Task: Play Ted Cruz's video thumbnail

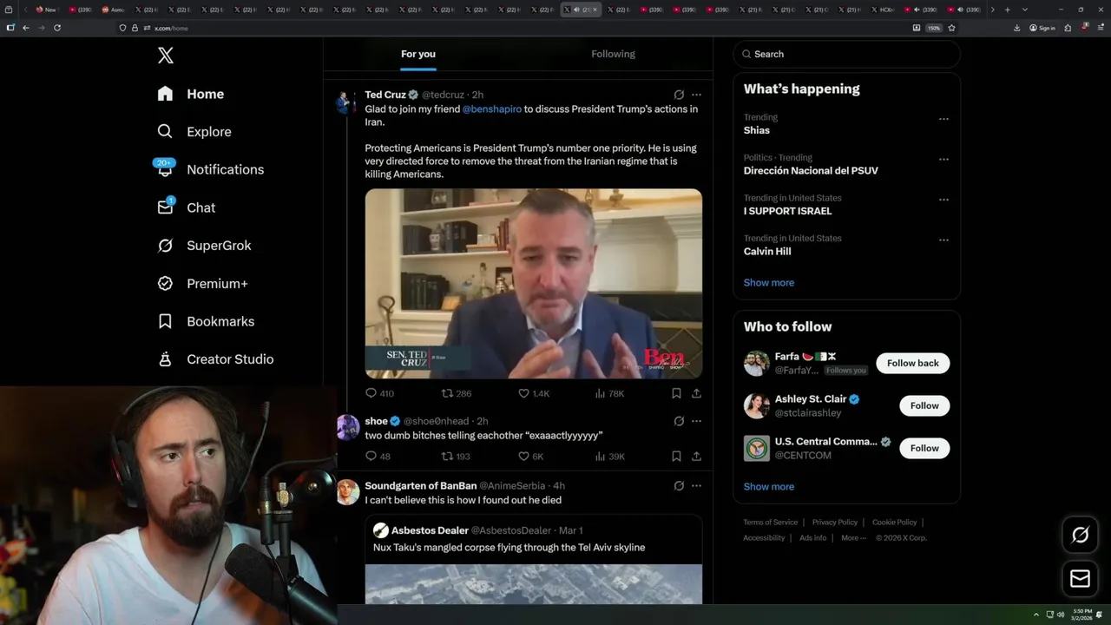Action: (534, 284)
